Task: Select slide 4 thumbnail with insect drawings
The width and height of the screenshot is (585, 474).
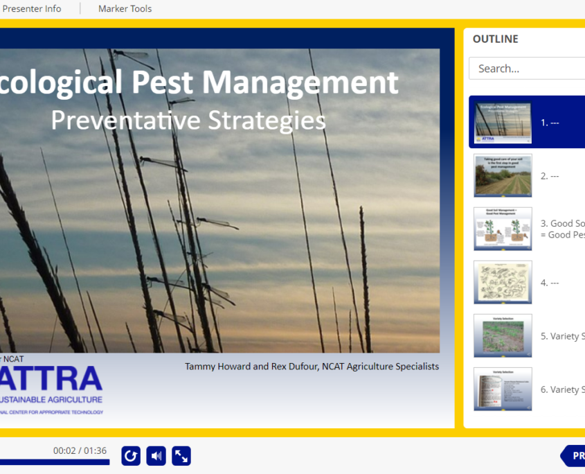Action: pos(503,282)
